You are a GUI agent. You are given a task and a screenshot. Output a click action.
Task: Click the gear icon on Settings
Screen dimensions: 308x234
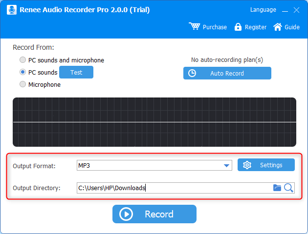click(x=247, y=165)
